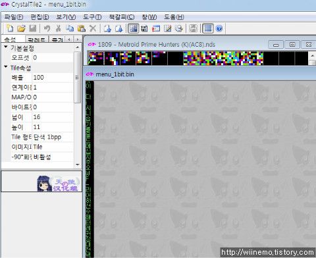Click the Cut scissors icon

pyautogui.click(x=58, y=28)
